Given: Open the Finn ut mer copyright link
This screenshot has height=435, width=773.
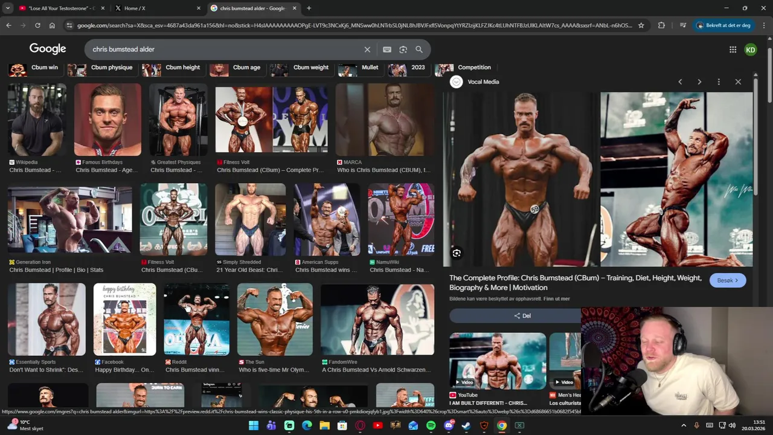Looking at the screenshot, I should pyautogui.click(x=556, y=299).
